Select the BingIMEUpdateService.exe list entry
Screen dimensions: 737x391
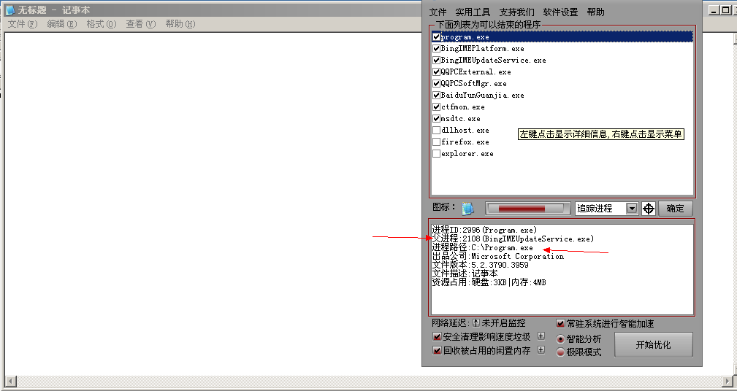(494, 60)
